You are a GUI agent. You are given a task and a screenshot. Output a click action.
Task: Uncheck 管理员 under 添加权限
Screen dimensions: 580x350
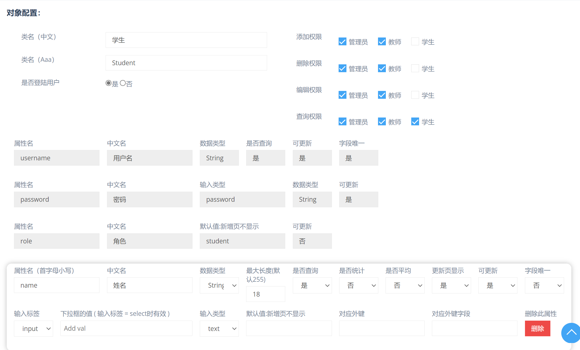coord(342,42)
